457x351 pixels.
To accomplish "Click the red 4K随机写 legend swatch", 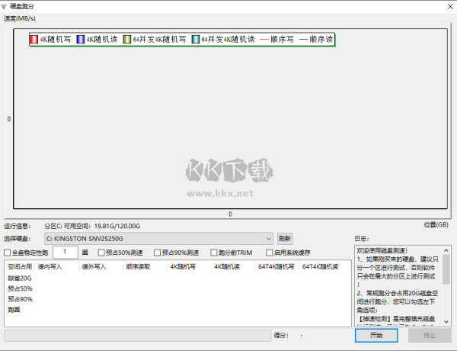I will pos(34,39).
